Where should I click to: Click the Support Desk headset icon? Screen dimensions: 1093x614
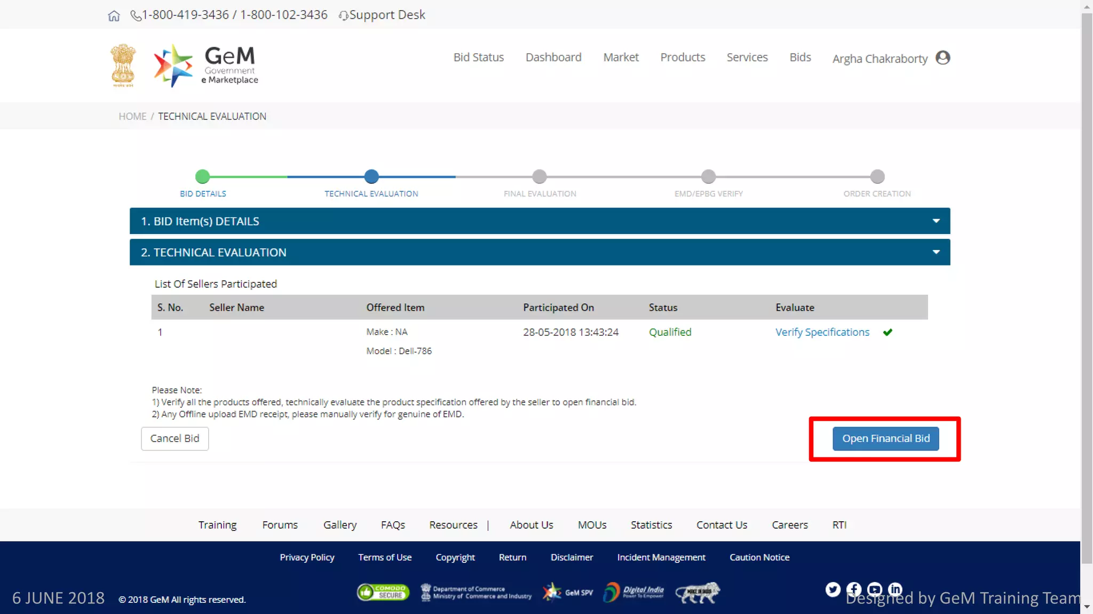tap(343, 15)
